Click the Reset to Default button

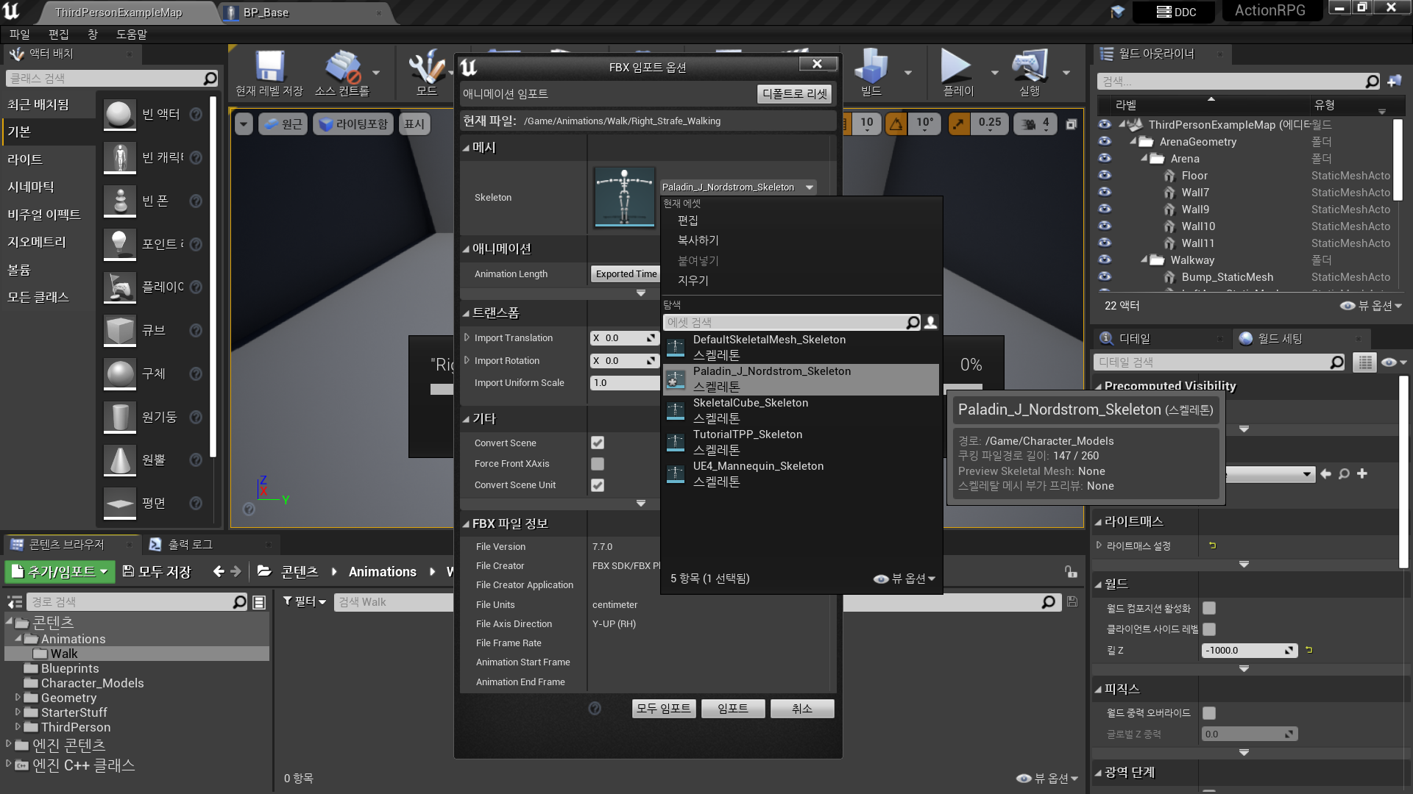[795, 94]
